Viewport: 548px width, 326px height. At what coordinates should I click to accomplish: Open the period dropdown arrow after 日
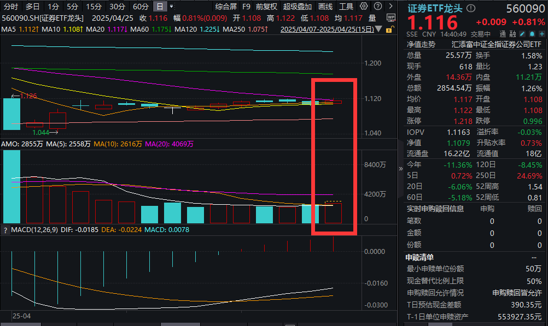[172, 7]
